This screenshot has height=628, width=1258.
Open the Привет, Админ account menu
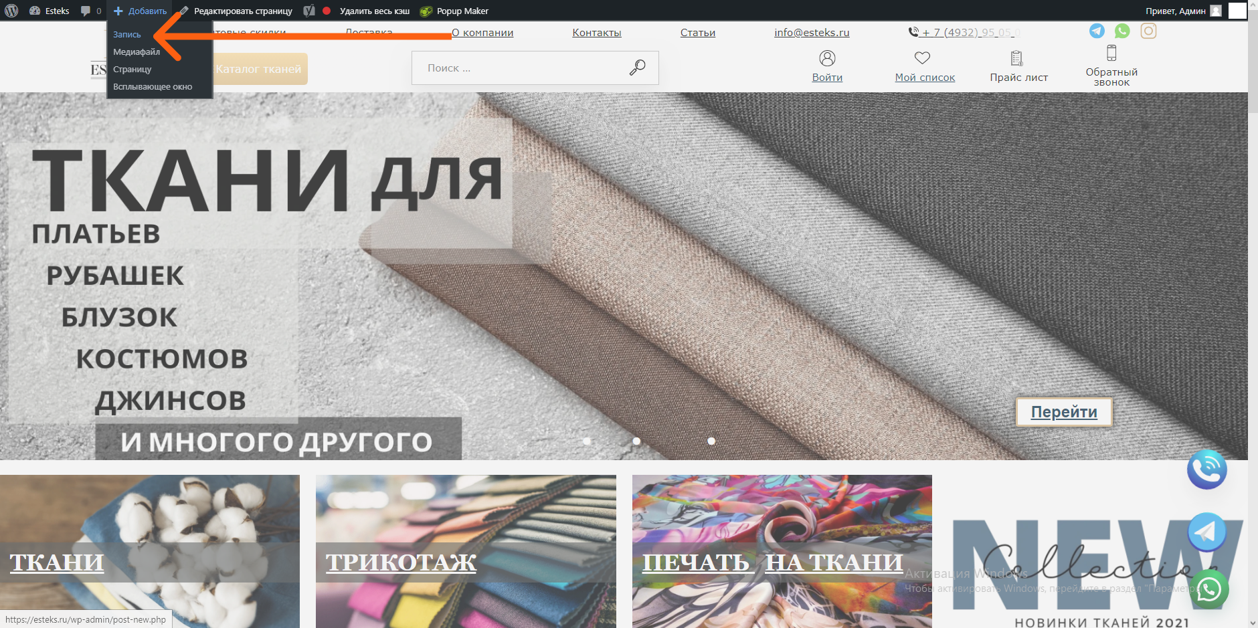1175,11
